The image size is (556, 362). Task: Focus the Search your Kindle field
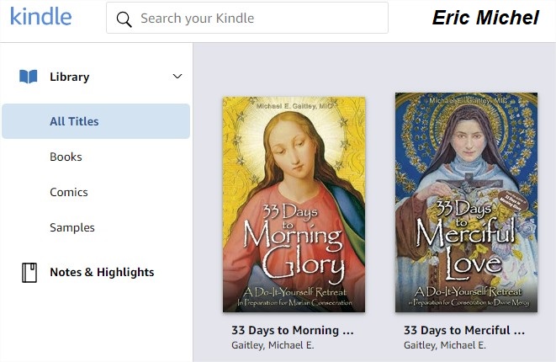pos(252,19)
